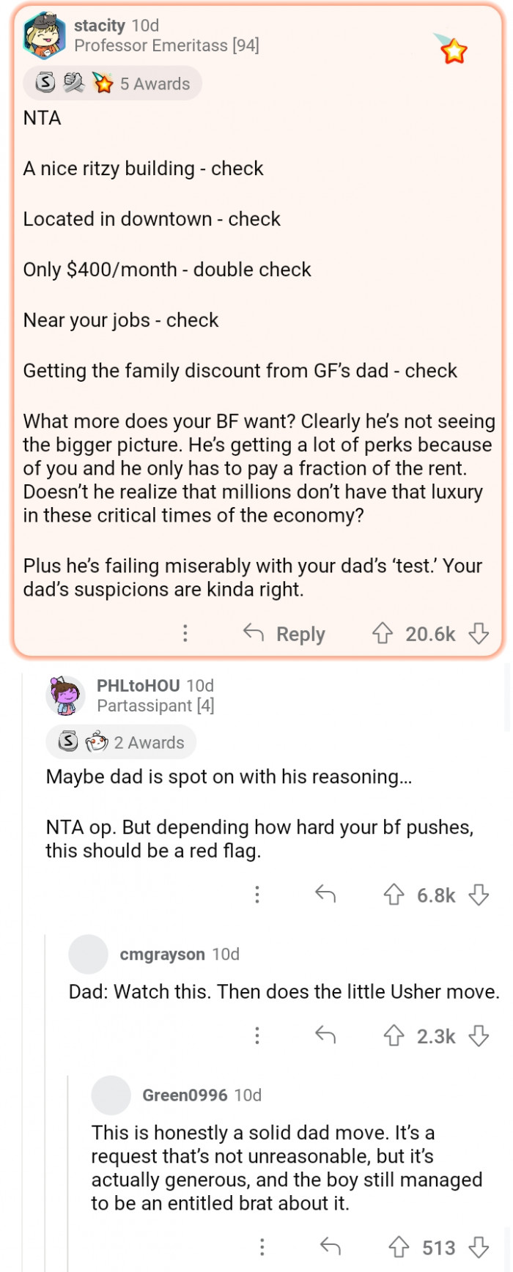
Task: Open the PHLtoHOU username link
Action: coord(138,686)
